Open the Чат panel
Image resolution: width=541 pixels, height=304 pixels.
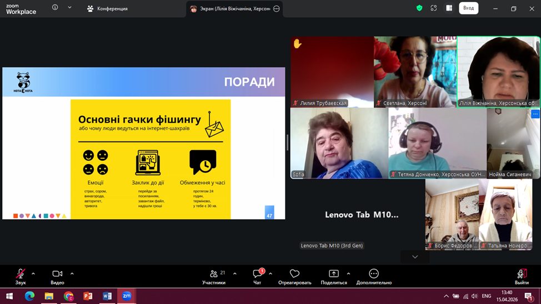257,274
